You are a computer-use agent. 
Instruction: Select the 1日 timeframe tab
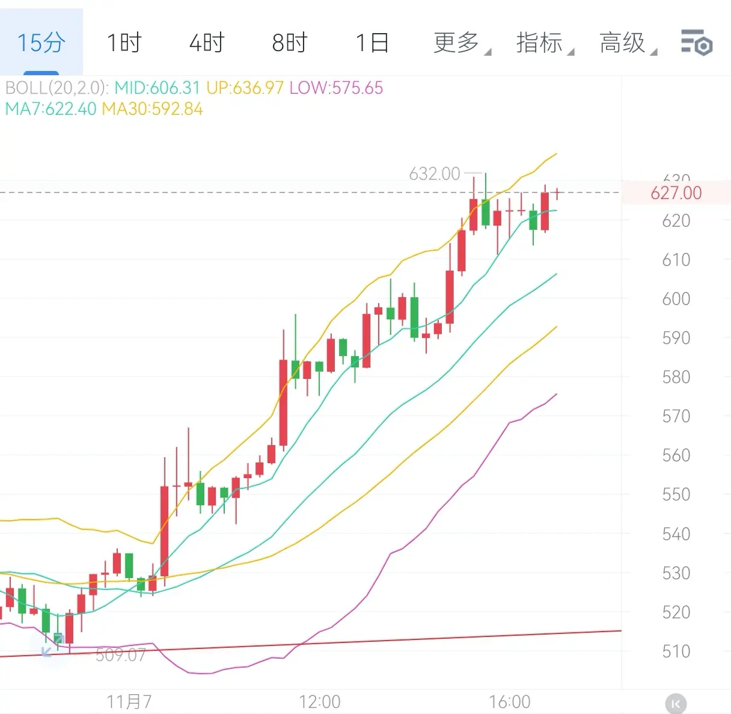(x=372, y=43)
